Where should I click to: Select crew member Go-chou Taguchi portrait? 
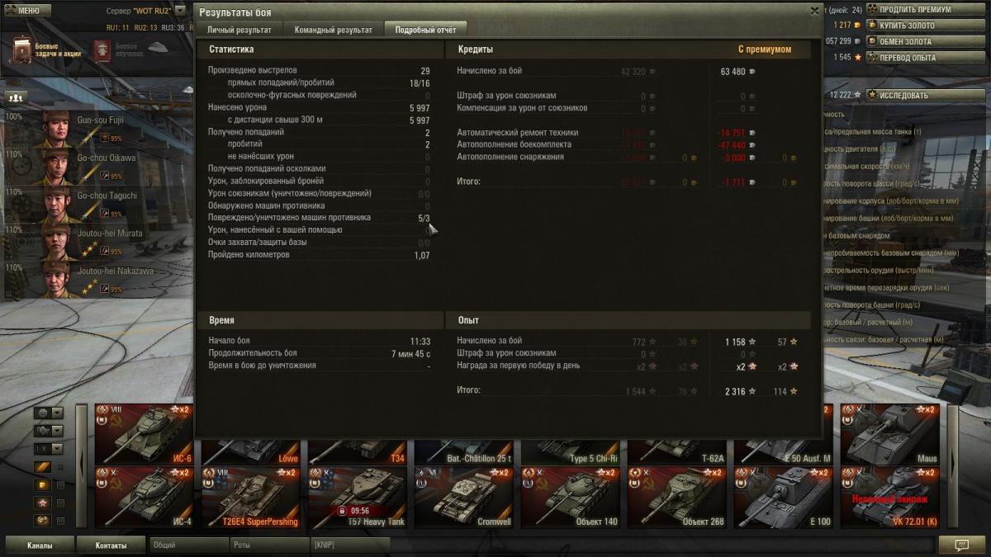pyautogui.click(x=58, y=204)
